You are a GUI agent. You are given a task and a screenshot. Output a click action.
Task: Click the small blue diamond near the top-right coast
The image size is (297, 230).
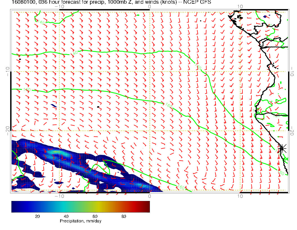tap(265, 17)
